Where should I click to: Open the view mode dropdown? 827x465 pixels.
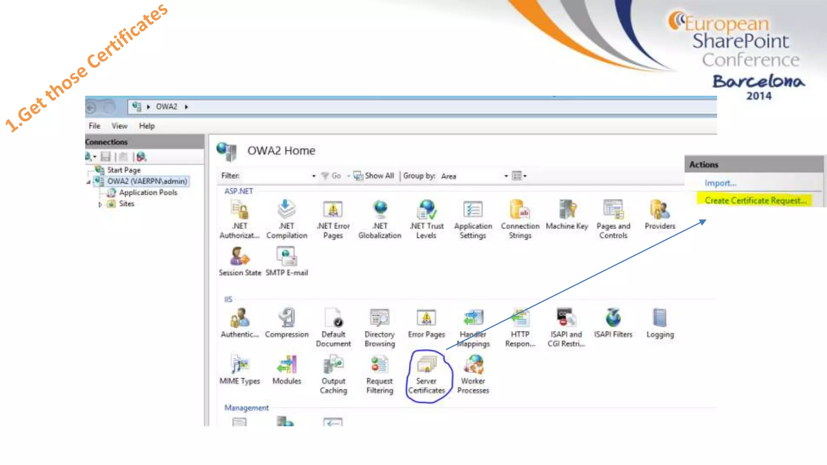click(519, 176)
